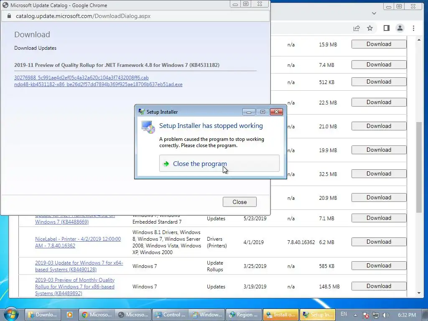Switch to the Install o... taskbar item
Viewport: 428px width, 321px height.
[280, 315]
